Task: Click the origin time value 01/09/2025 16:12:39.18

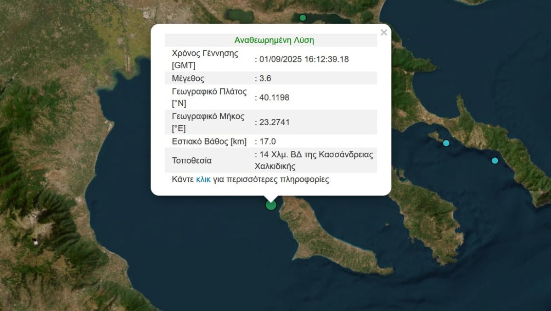Action: pos(304,59)
